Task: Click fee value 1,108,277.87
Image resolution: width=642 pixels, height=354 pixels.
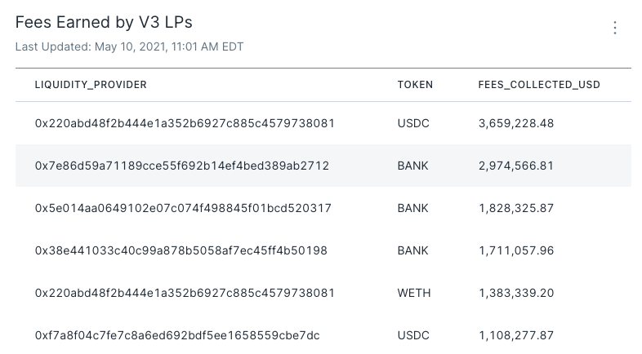Action: pos(516,335)
